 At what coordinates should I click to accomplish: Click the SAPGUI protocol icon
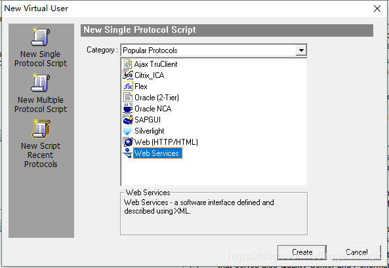[128, 120]
